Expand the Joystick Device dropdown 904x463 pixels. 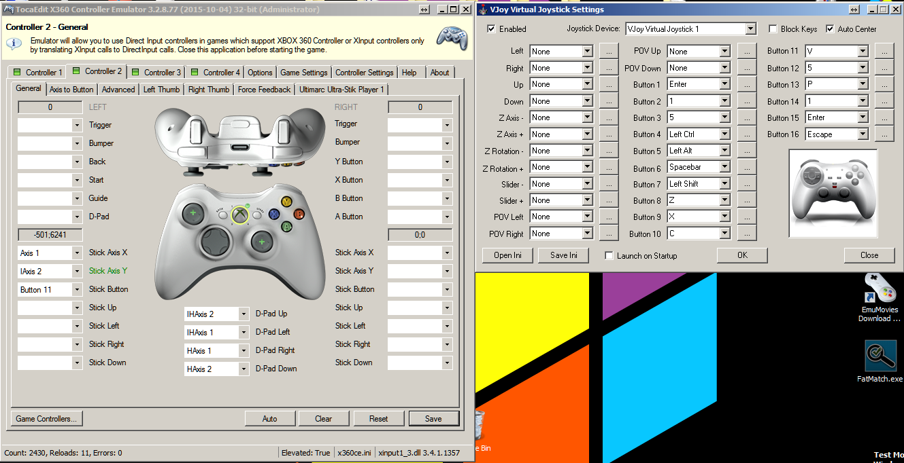750,29
